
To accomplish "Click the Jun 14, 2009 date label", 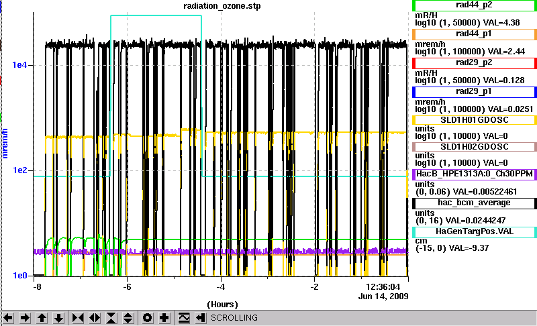I will click(383, 296).
